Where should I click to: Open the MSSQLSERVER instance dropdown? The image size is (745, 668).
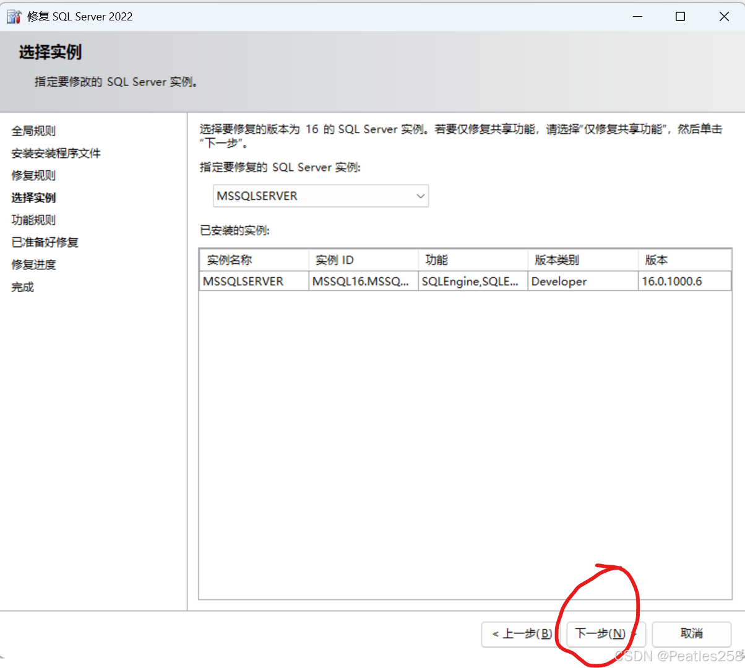pyautogui.click(x=321, y=196)
